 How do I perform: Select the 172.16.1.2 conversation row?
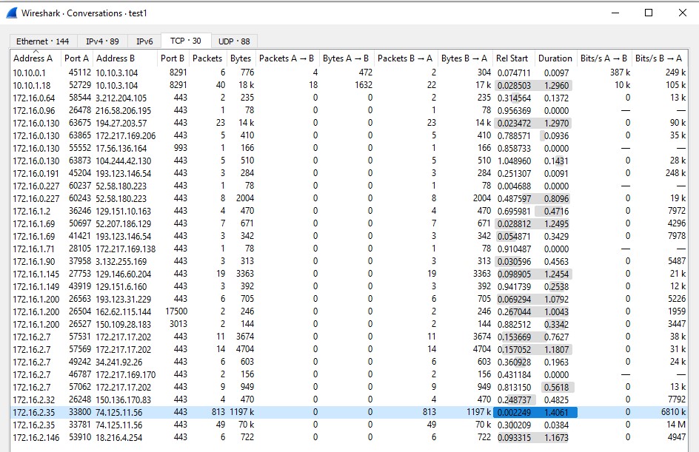coord(349,211)
